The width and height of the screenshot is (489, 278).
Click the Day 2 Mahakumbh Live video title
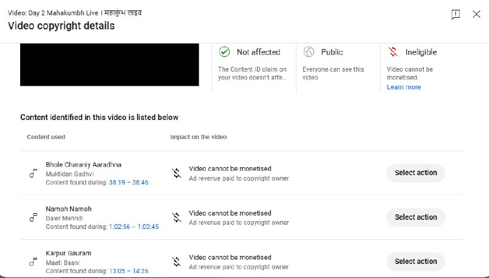coord(75,13)
